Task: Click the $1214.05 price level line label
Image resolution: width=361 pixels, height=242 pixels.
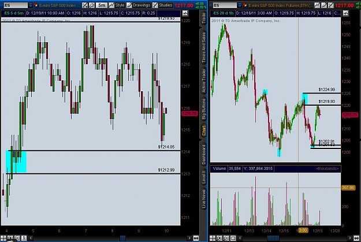Action: pyautogui.click(x=166, y=147)
